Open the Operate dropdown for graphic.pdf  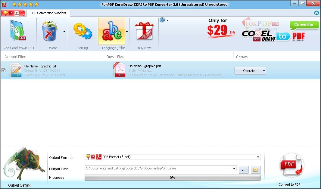(250, 70)
